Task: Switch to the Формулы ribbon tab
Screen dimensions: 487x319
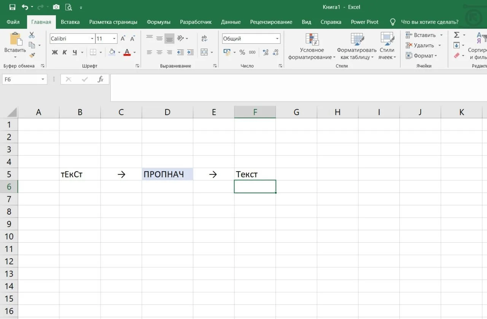Action: pyautogui.click(x=159, y=22)
